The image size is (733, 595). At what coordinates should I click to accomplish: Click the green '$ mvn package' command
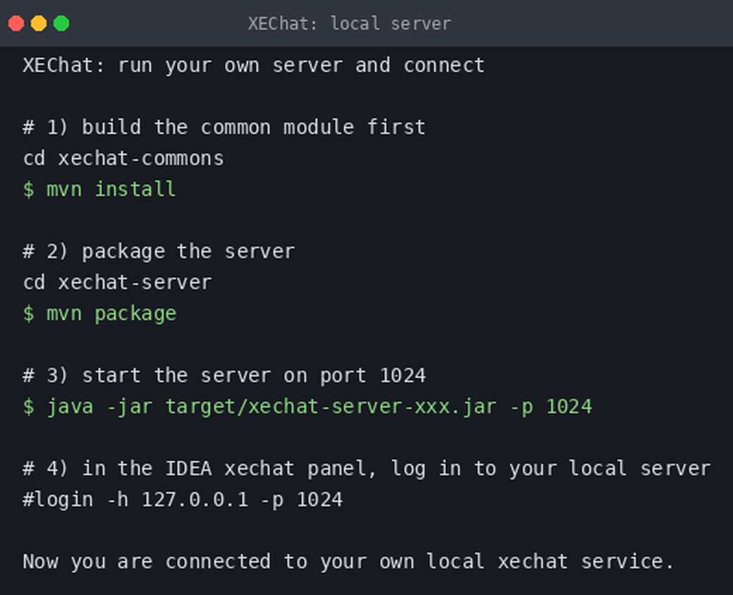tap(99, 314)
